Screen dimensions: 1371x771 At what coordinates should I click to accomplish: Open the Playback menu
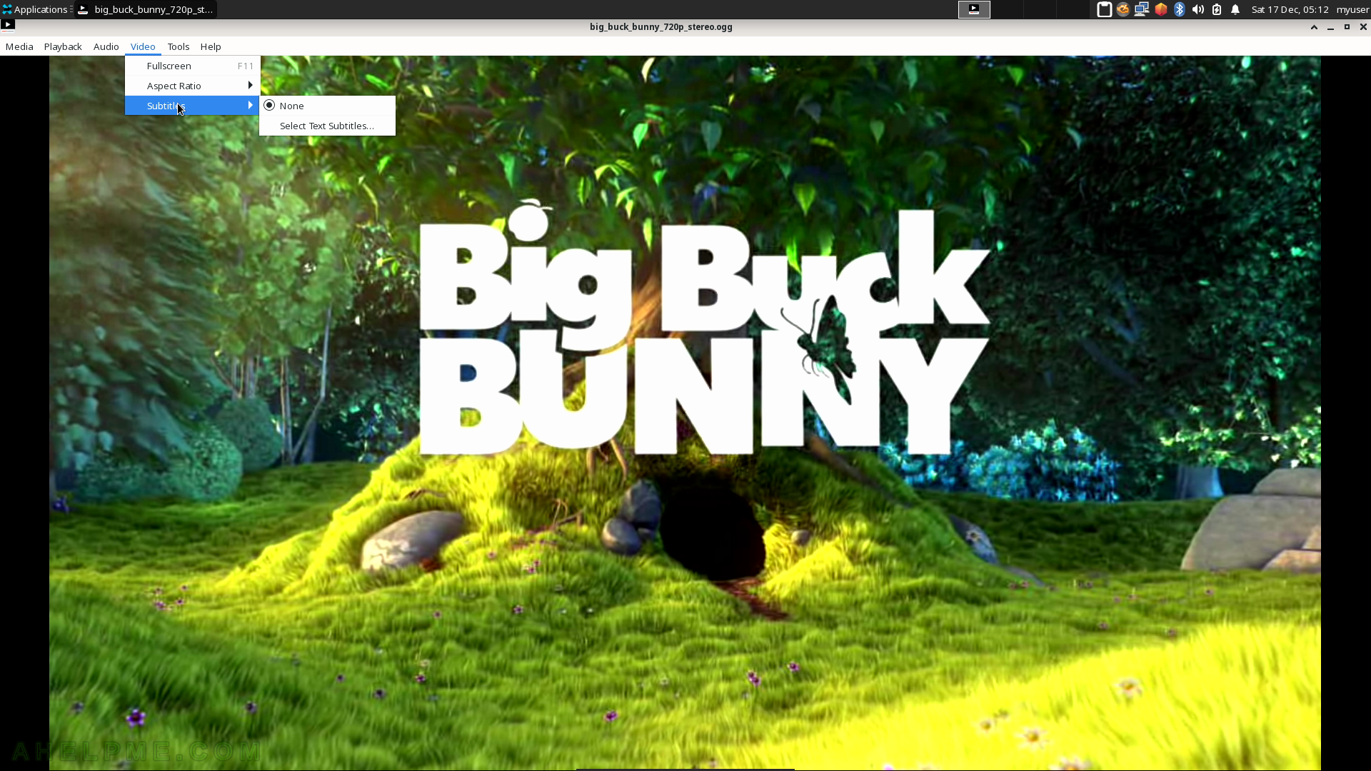pyautogui.click(x=63, y=46)
